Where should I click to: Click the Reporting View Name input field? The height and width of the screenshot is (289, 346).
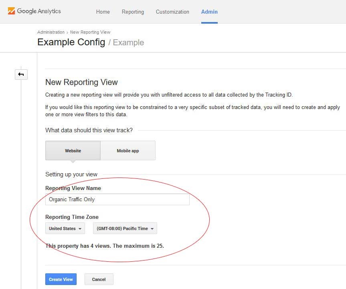click(x=117, y=200)
